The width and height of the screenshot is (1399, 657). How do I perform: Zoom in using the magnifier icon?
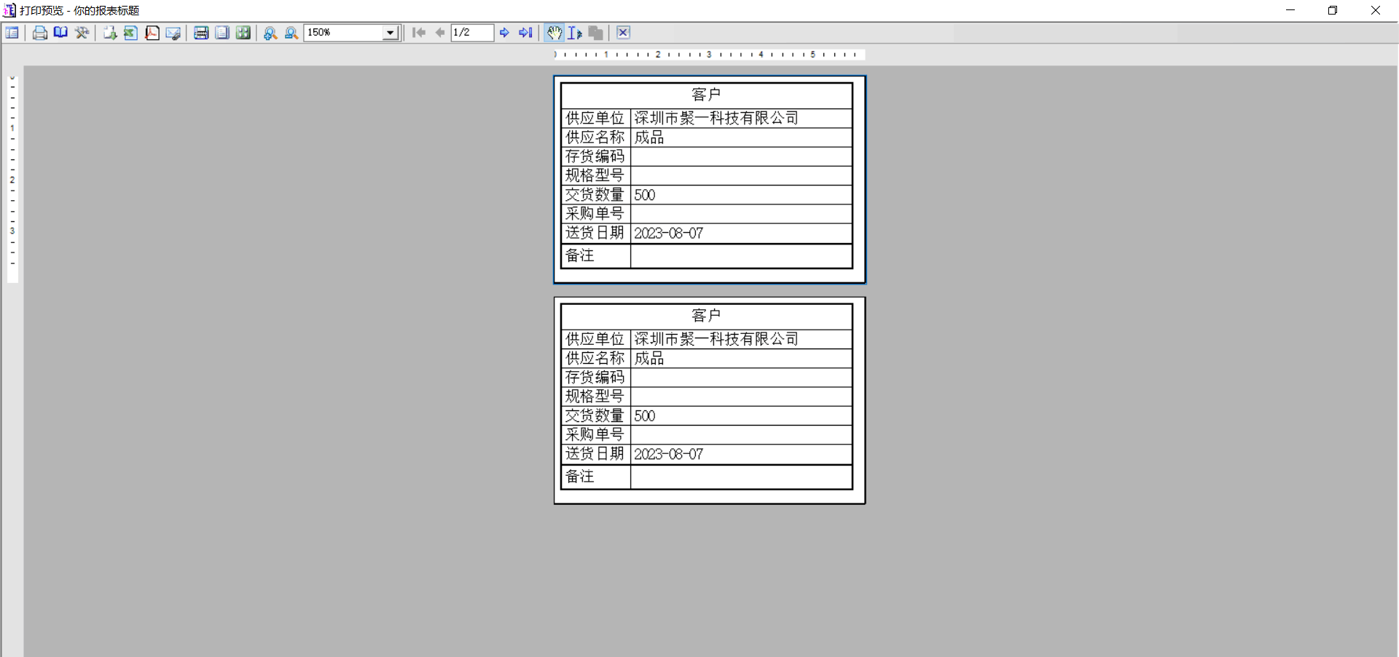pyautogui.click(x=270, y=33)
